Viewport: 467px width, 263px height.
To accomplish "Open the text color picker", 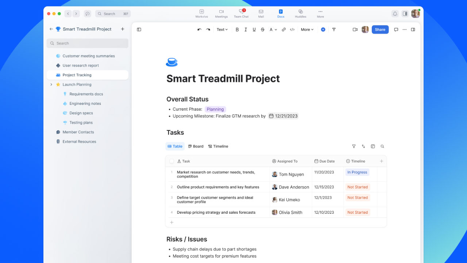I will [273, 30].
